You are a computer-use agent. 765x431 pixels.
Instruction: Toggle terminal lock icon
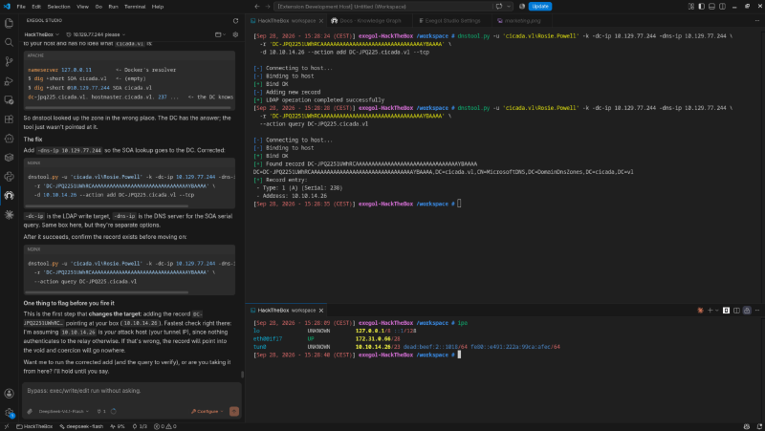pos(747,310)
